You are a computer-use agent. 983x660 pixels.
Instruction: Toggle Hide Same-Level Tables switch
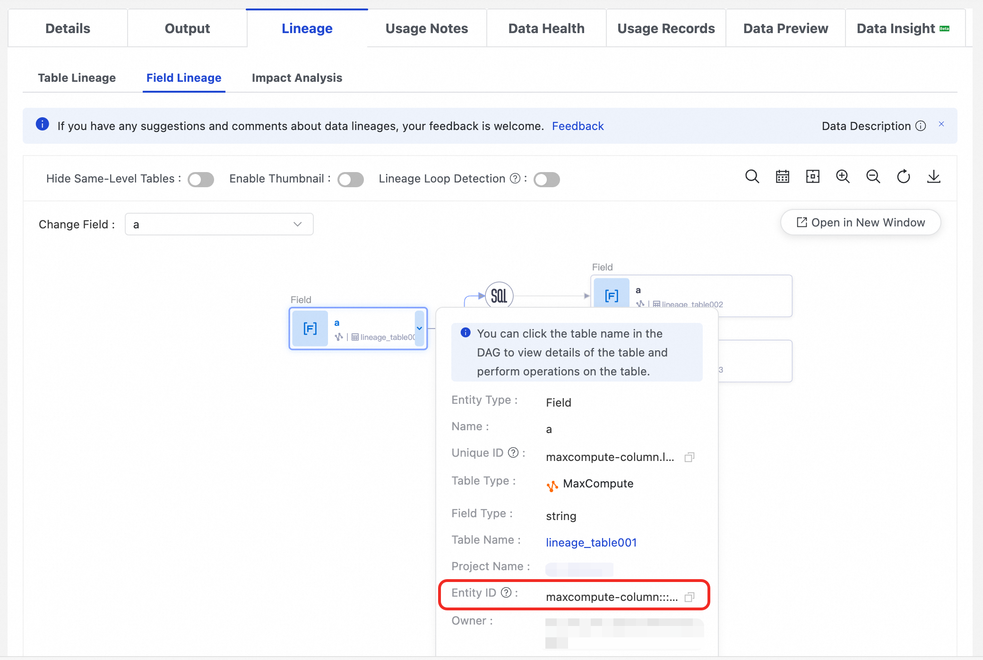click(201, 180)
